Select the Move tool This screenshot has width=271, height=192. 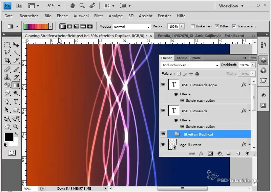click(16, 45)
